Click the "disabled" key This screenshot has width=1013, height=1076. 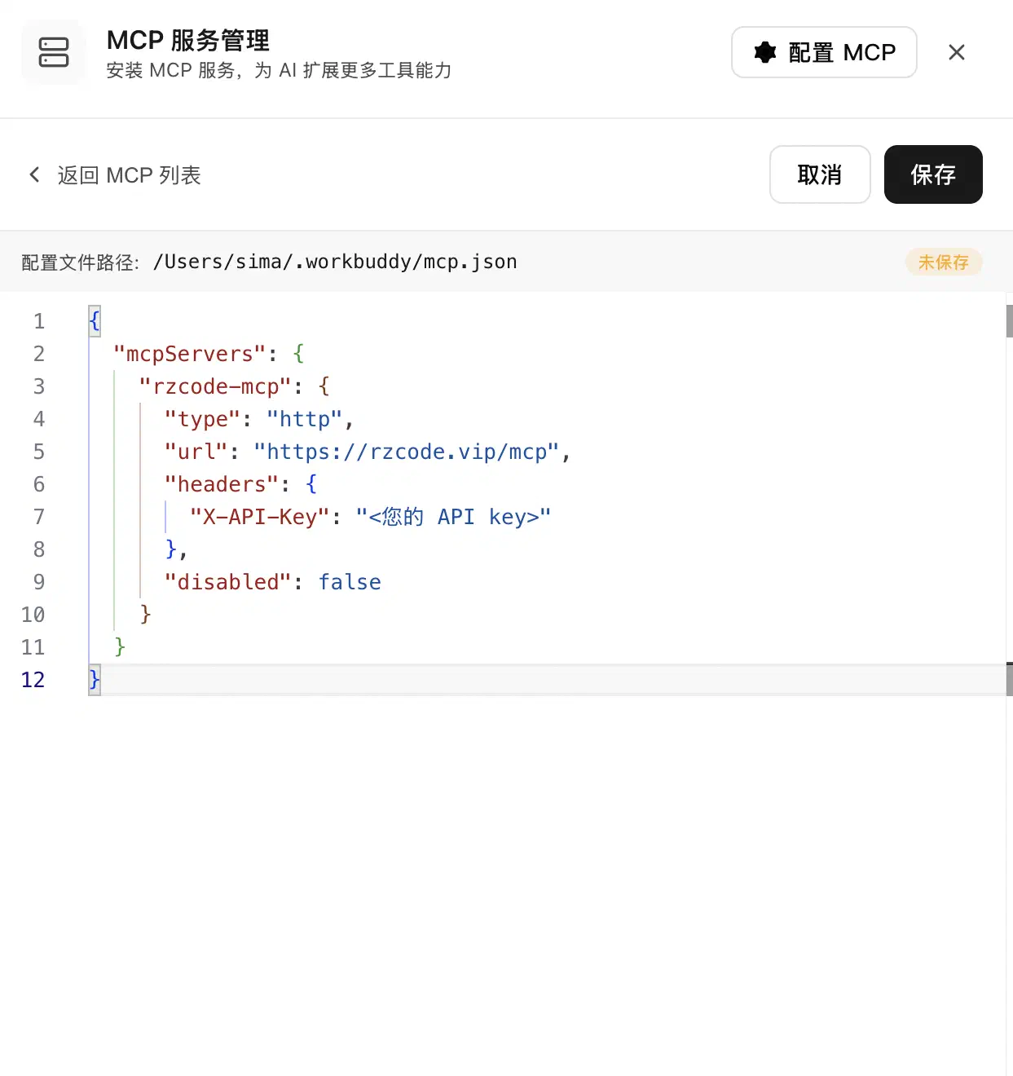pyautogui.click(x=228, y=582)
